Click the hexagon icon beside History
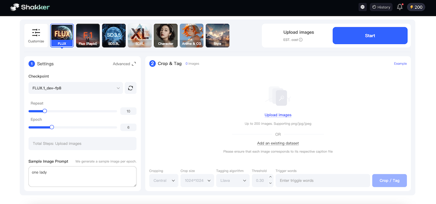 pyautogui.click(x=362, y=7)
